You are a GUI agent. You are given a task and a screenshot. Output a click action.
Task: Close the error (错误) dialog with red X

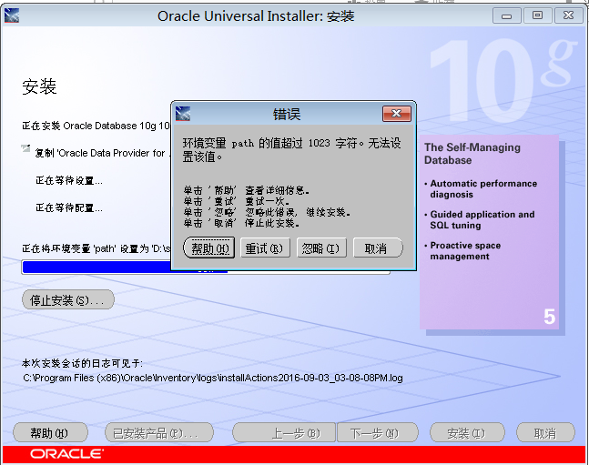(397, 114)
